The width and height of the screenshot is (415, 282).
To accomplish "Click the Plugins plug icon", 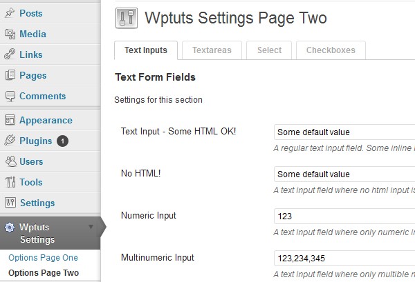I will coord(10,141).
